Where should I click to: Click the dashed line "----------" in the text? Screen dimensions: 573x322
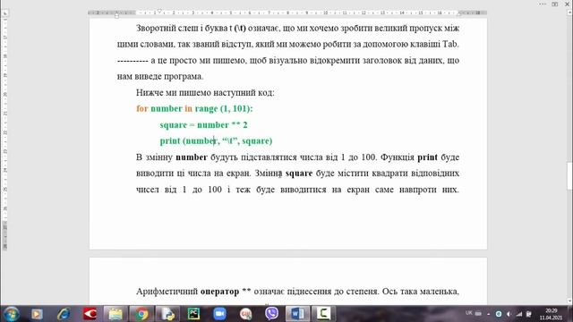pyautogui.click(x=133, y=61)
